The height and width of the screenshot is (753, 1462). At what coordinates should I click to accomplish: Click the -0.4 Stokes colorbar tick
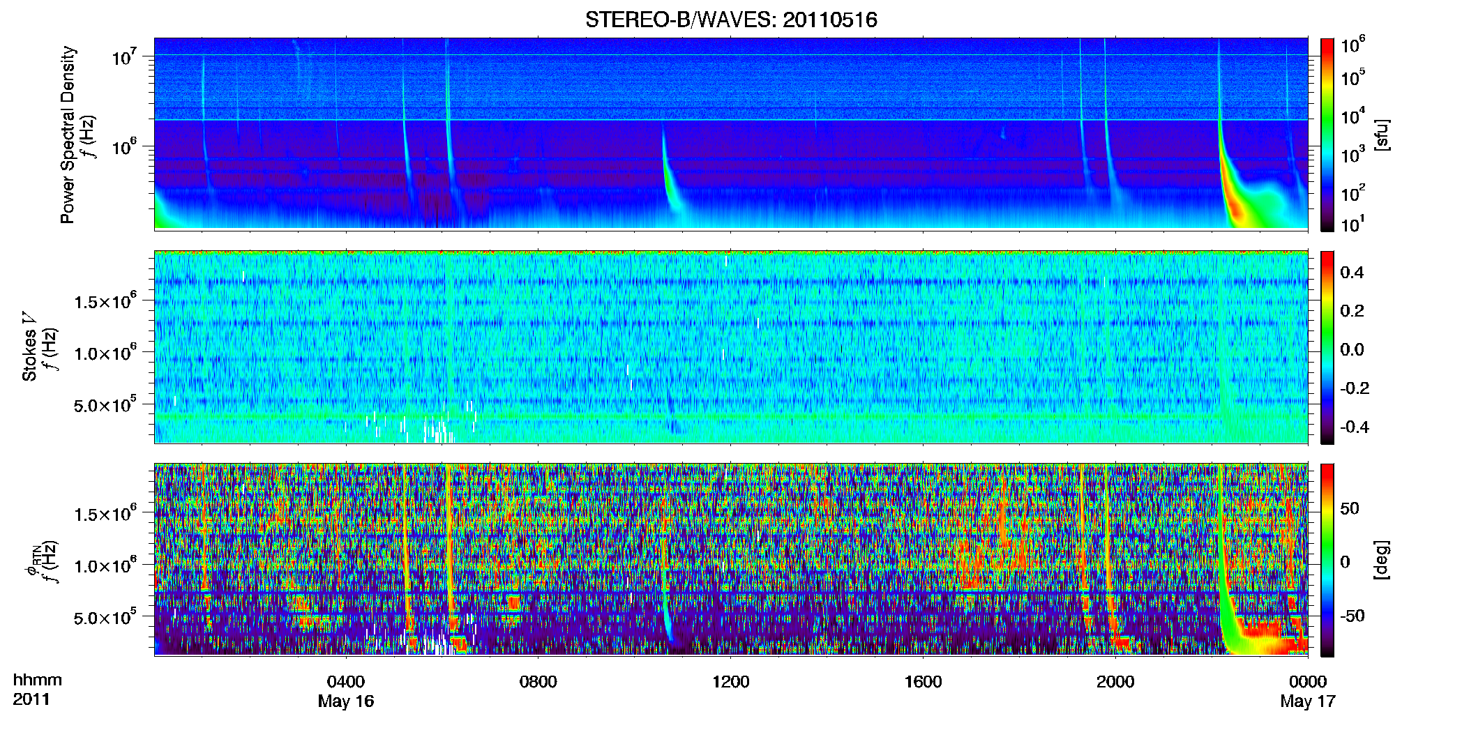coord(1355,427)
